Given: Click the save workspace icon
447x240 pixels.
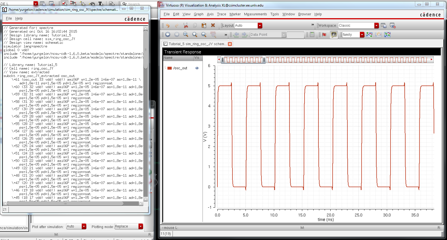Looking at the screenshot, I should coord(383,26).
